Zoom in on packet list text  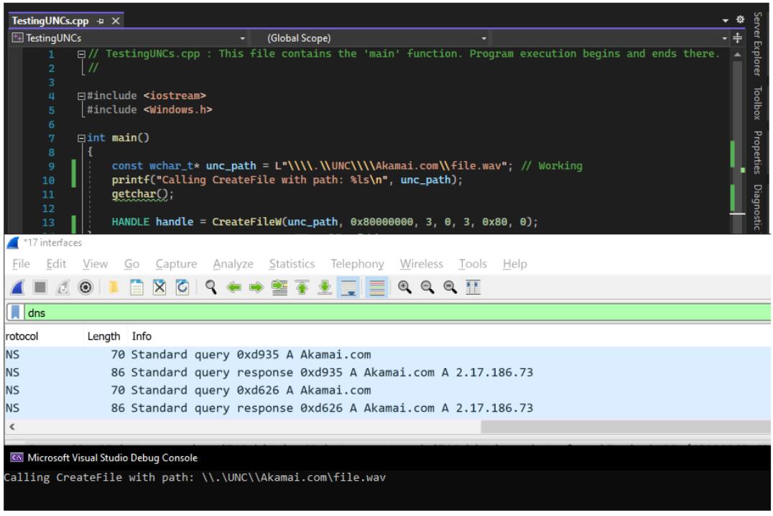404,288
